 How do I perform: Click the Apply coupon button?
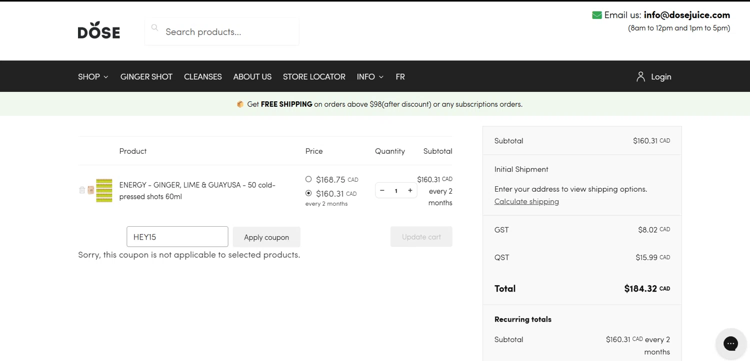[x=266, y=237]
